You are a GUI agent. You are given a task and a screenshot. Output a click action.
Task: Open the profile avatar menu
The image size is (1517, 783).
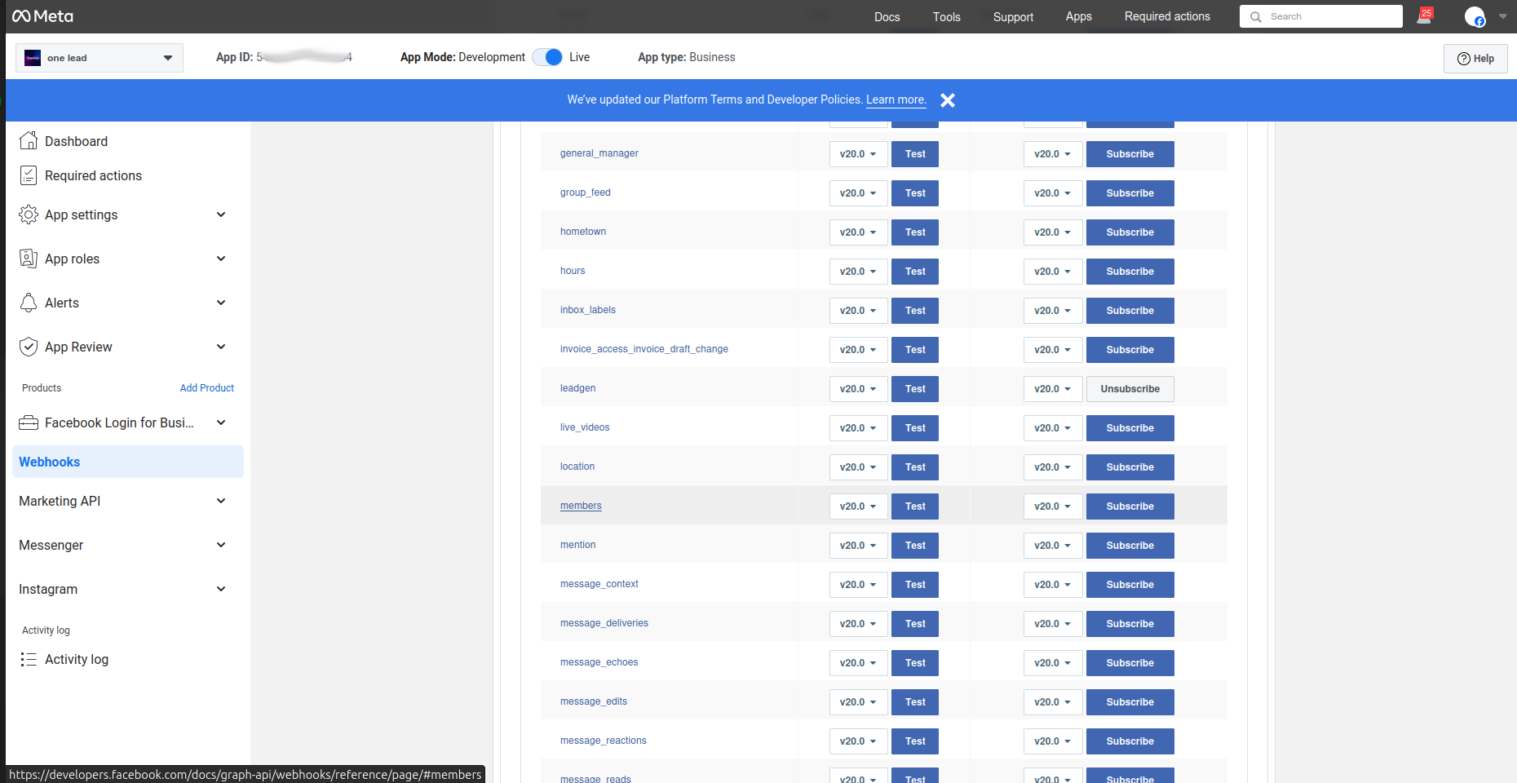pos(1475,16)
